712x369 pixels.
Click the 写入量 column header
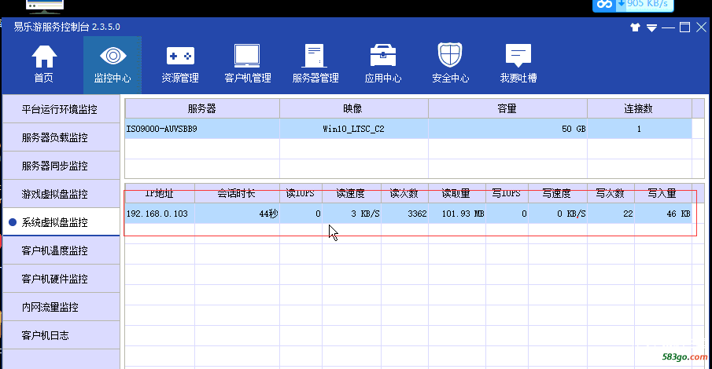[x=663, y=194]
